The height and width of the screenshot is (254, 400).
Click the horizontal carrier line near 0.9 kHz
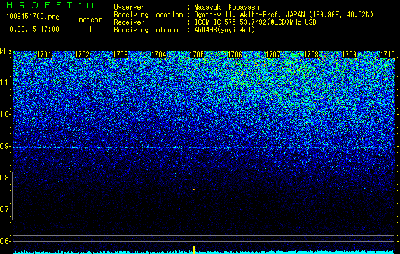pos(203,147)
